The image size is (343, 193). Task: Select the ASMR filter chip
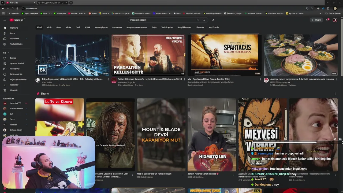point(88,27)
